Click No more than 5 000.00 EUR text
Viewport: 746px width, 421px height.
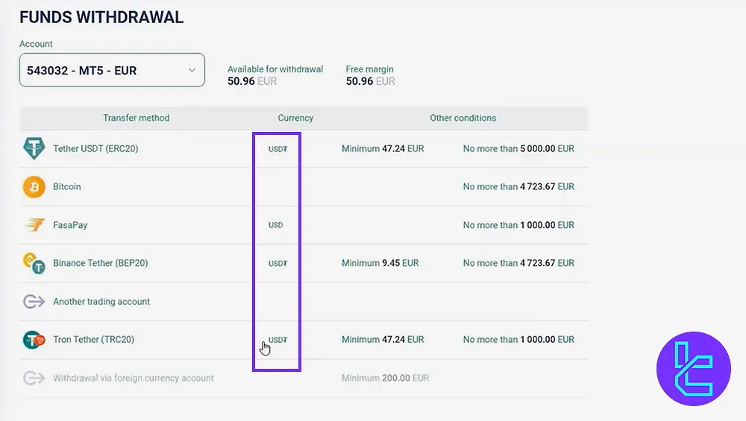518,149
